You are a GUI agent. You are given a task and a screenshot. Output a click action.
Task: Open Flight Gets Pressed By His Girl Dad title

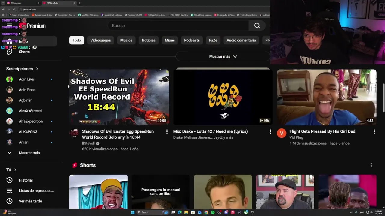pos(322,131)
